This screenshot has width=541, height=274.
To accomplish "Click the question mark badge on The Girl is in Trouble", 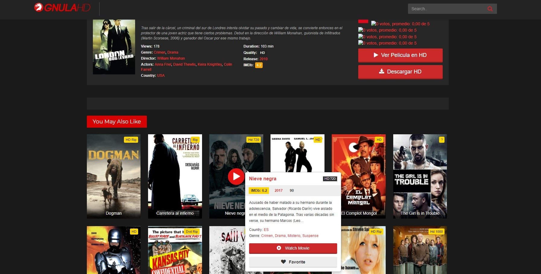I will coord(442,140).
